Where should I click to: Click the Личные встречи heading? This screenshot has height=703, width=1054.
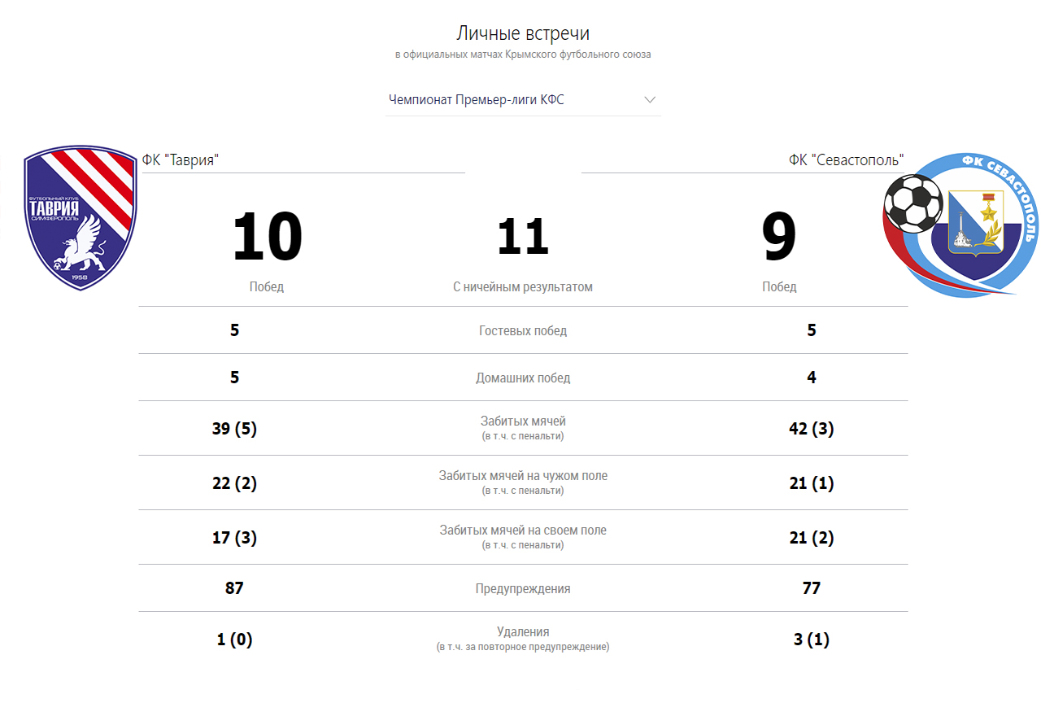coord(523,33)
